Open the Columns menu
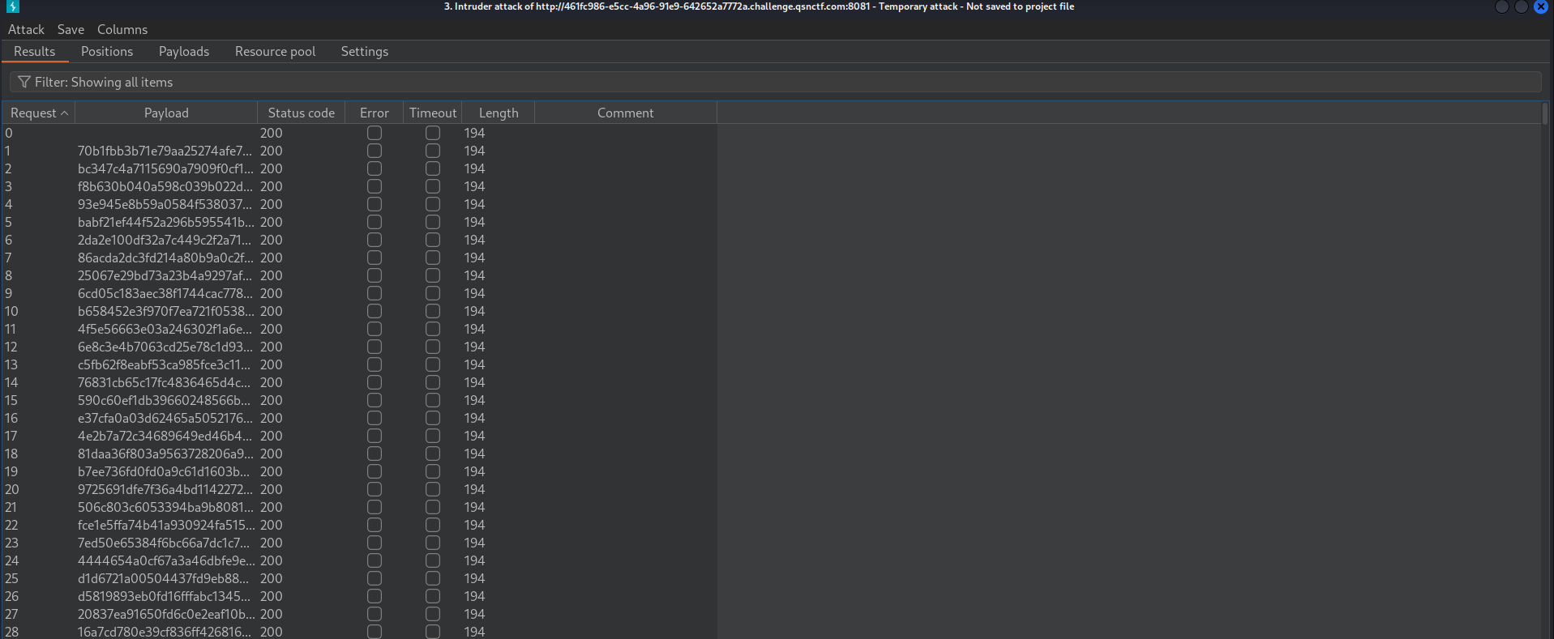This screenshot has width=1554, height=639. (122, 29)
